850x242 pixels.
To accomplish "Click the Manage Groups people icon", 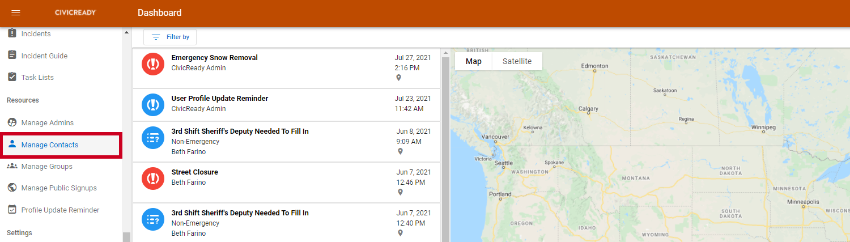I will pyautogui.click(x=12, y=166).
